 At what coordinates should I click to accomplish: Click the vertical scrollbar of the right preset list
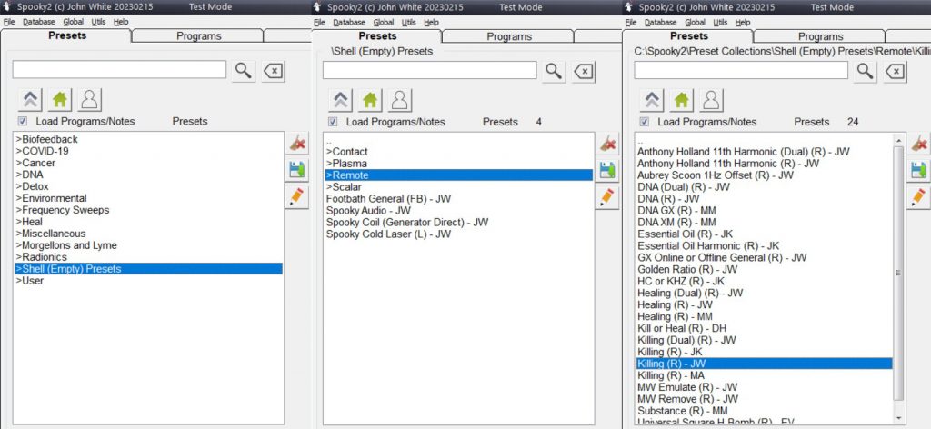(x=899, y=273)
